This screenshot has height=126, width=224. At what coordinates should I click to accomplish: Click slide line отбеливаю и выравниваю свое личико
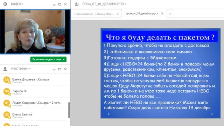[x=148, y=52]
